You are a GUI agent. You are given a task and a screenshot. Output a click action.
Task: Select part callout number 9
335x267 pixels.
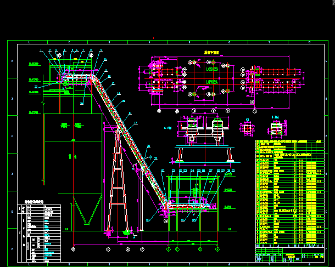click(101, 50)
